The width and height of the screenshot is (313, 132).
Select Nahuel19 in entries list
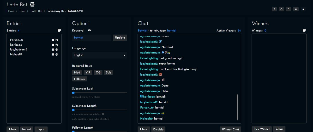coord(17,55)
